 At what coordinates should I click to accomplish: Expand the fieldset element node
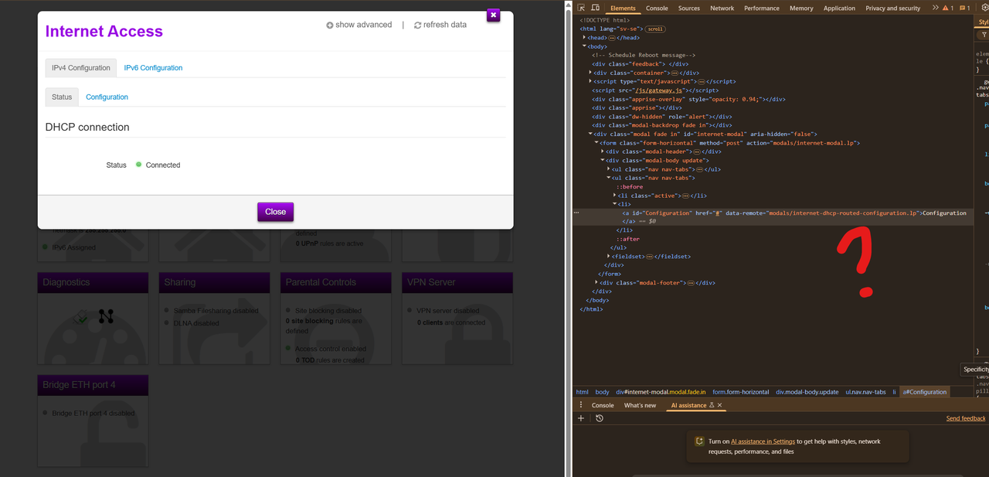pyautogui.click(x=609, y=256)
